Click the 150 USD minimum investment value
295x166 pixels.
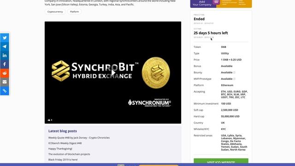click(x=226, y=104)
